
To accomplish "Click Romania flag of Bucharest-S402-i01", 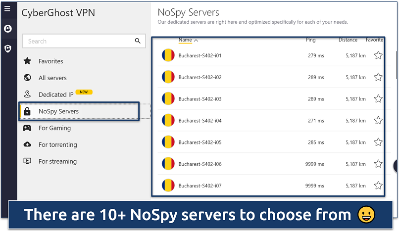I will tap(168, 55).
